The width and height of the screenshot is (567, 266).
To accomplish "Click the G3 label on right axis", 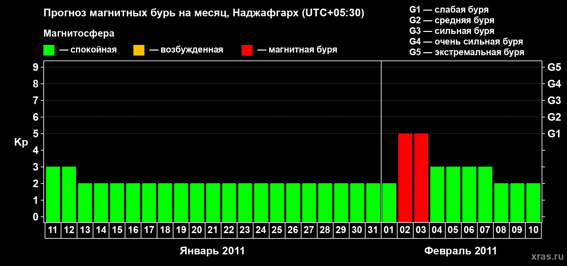I will pyautogui.click(x=554, y=100).
